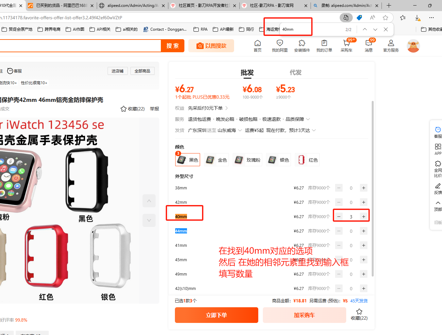This screenshot has width=442, height=335.
Task: Click 38mm quantity input field
Action: tap(351, 188)
